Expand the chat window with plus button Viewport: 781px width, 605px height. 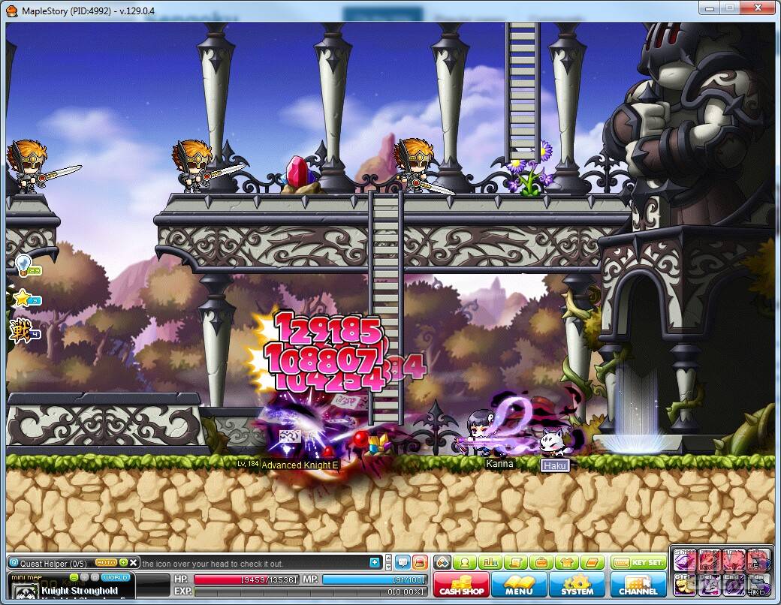click(375, 562)
